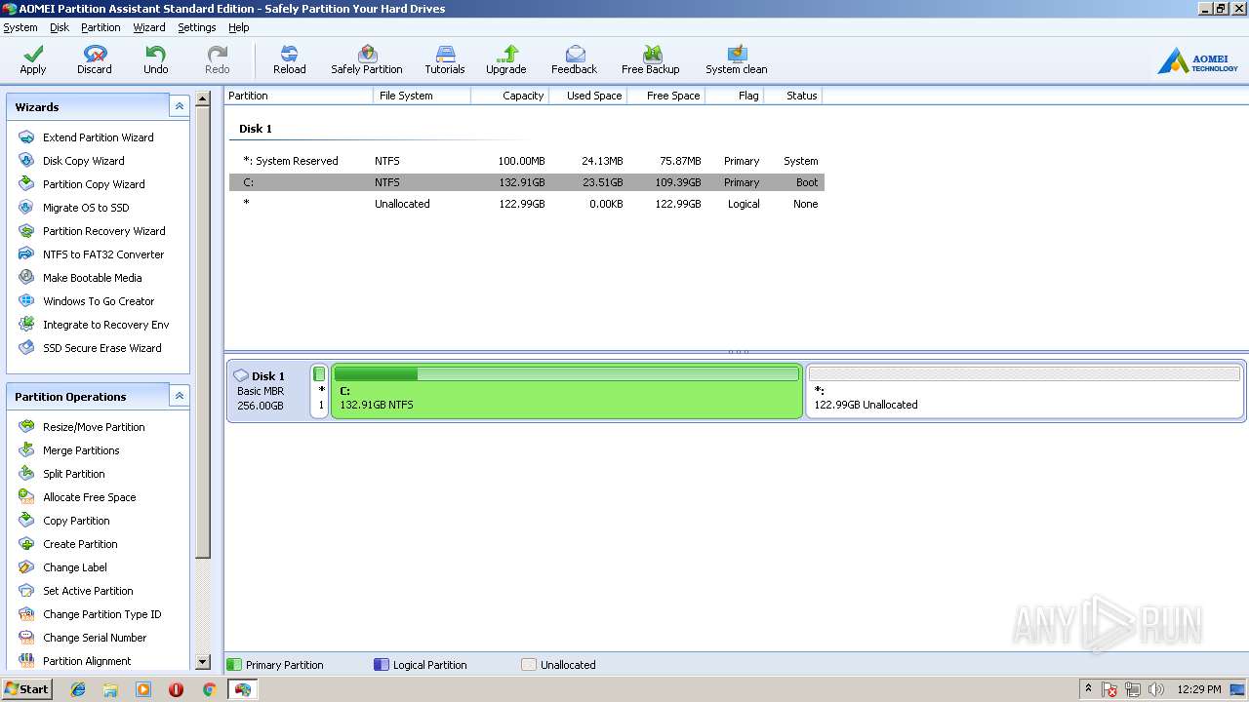Launch the Partition Recovery Wizard
The height and width of the screenshot is (702, 1249).
[x=103, y=231]
